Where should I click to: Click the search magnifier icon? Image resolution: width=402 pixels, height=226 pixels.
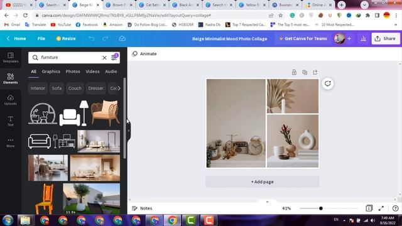click(35, 57)
